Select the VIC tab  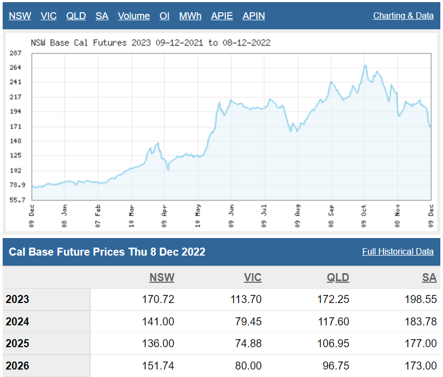click(x=48, y=16)
